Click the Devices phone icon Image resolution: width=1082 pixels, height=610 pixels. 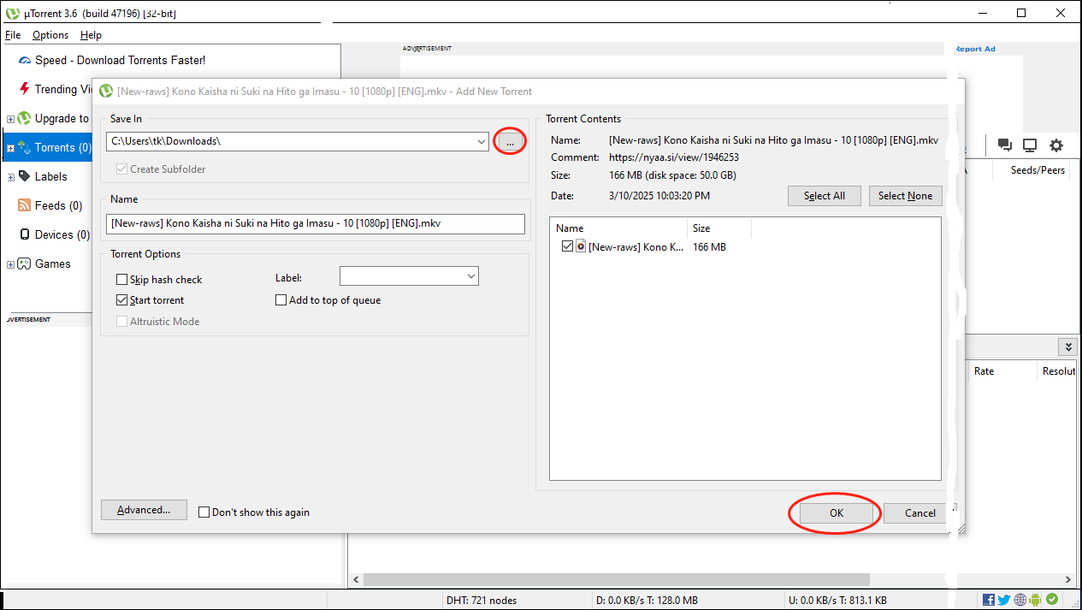(x=24, y=234)
